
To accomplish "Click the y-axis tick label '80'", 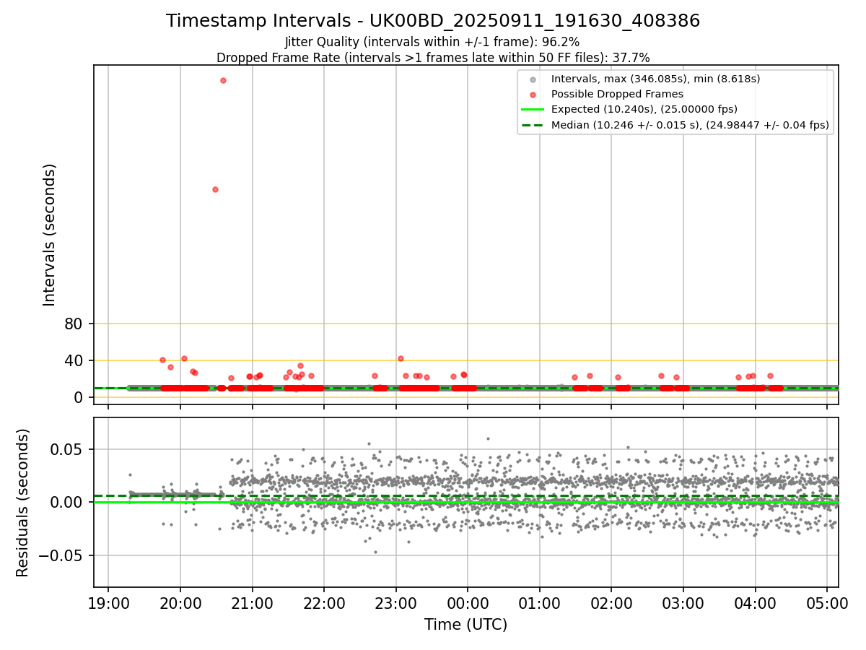I will point(74,324).
